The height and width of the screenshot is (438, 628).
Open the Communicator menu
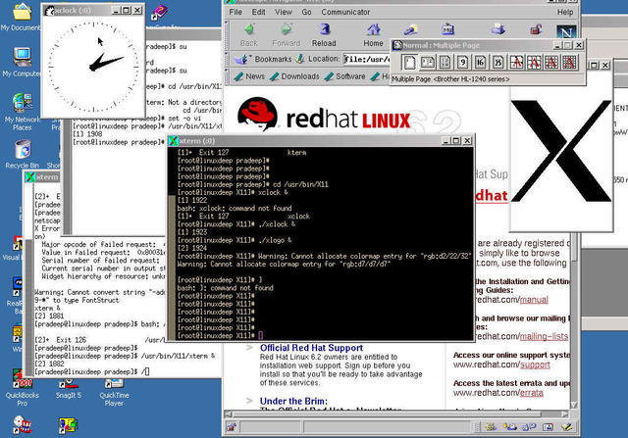pos(345,12)
